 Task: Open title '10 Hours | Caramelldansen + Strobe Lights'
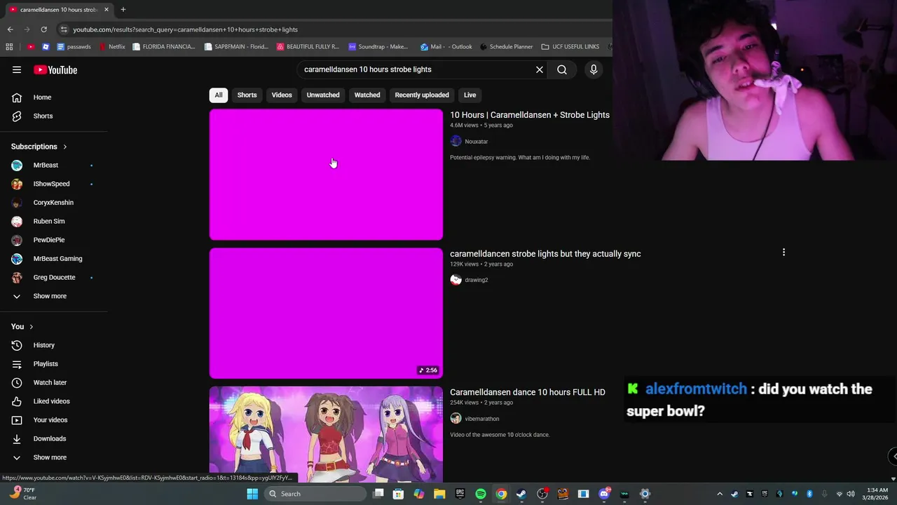click(530, 115)
